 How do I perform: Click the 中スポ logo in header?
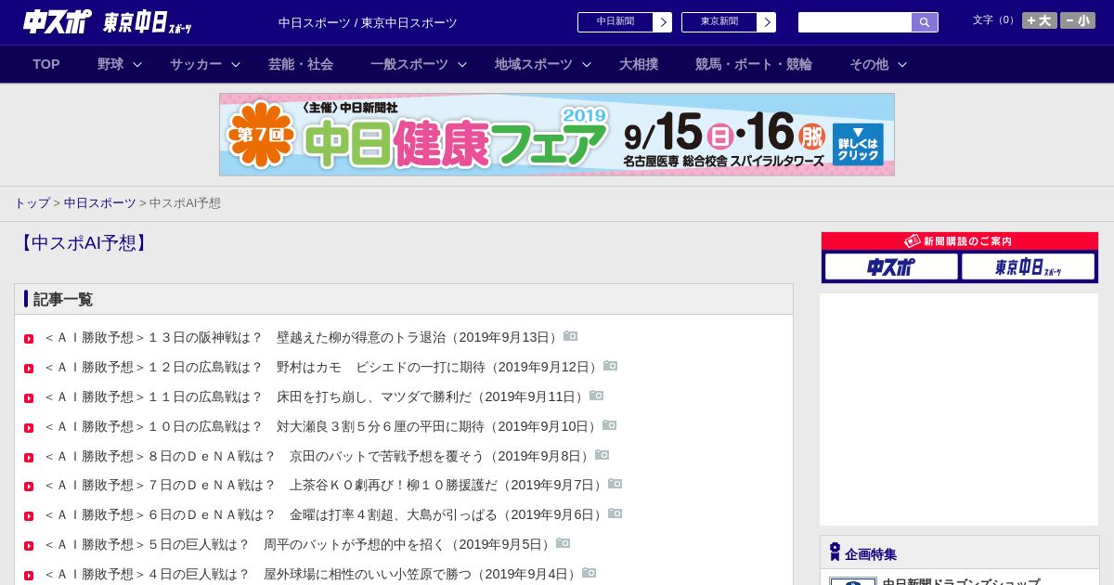[x=58, y=21]
